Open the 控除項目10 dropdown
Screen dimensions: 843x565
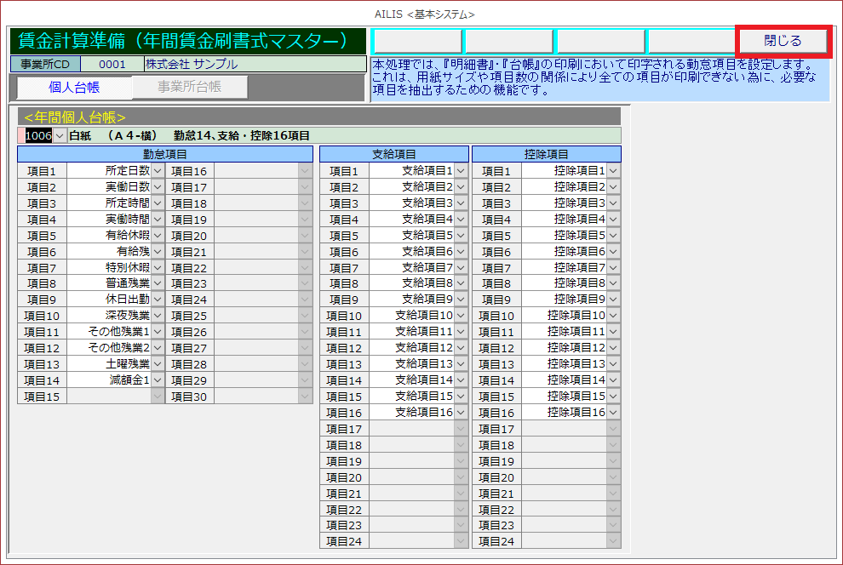(613, 316)
